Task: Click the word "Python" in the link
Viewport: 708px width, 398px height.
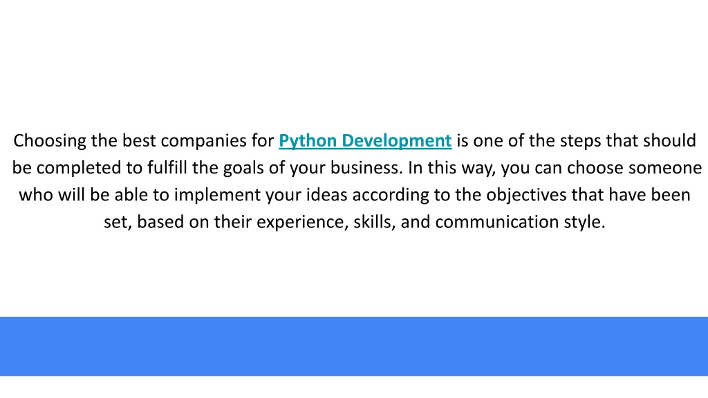Action: click(308, 141)
